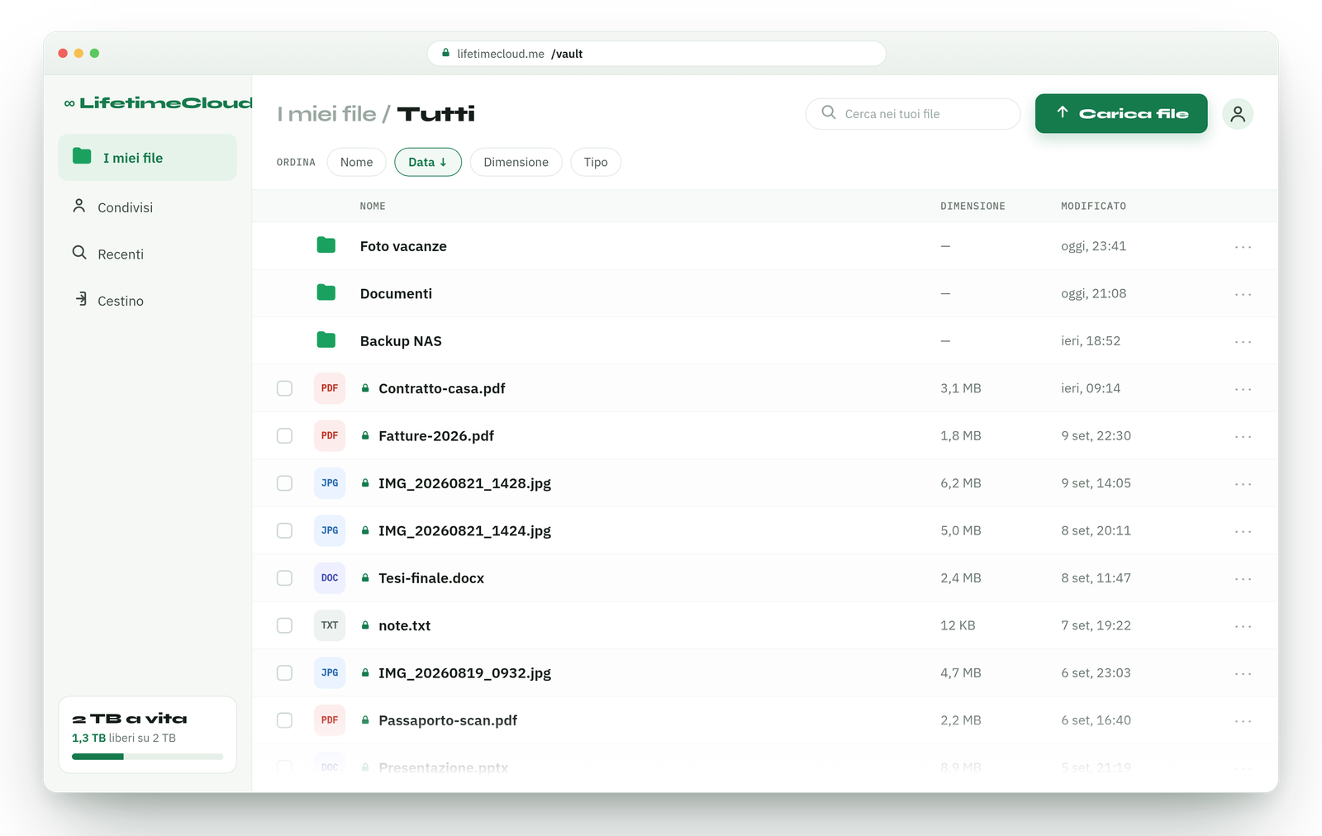Toggle the Data sort order chip
The height and width of the screenshot is (836, 1322).
pyautogui.click(x=428, y=162)
